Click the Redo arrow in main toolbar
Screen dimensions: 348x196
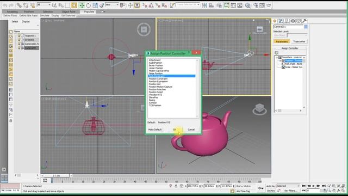tap(11, 5)
